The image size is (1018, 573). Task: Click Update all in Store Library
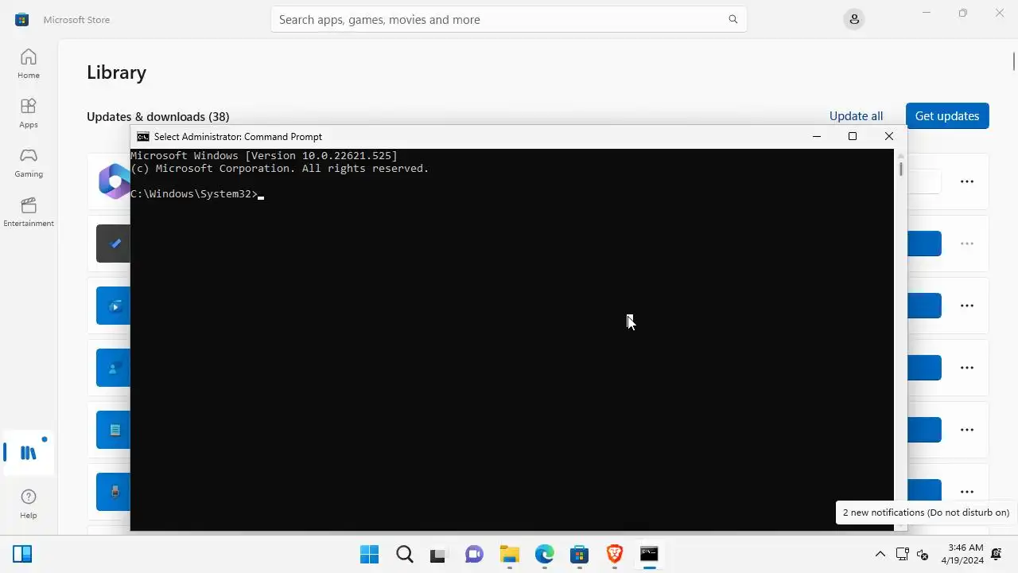(x=856, y=116)
